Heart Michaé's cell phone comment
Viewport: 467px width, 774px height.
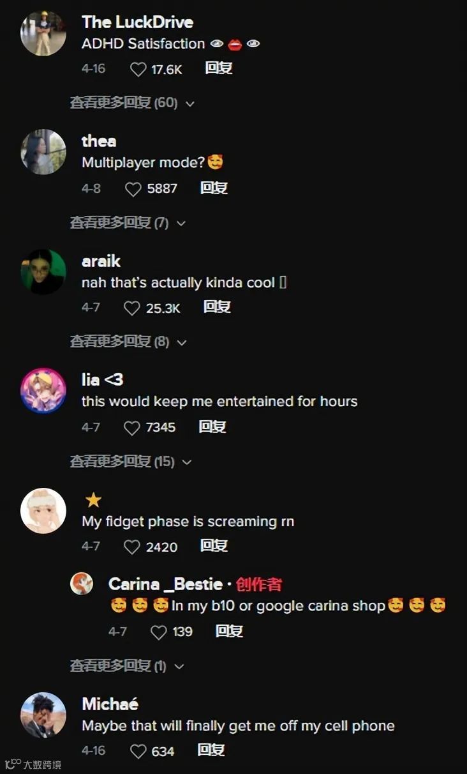coord(138,752)
